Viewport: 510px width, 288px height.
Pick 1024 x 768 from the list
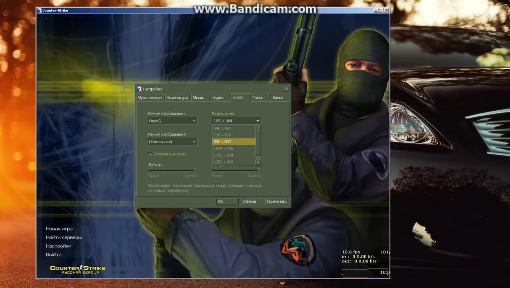(x=234, y=148)
